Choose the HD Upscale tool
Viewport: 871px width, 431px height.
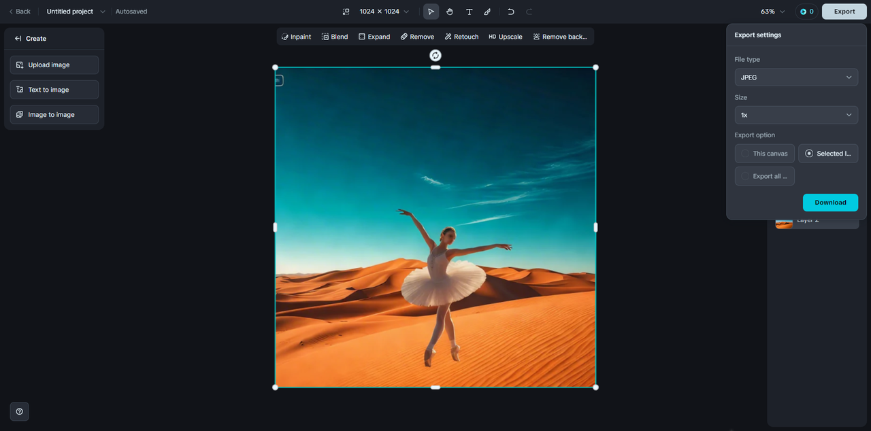coord(506,37)
